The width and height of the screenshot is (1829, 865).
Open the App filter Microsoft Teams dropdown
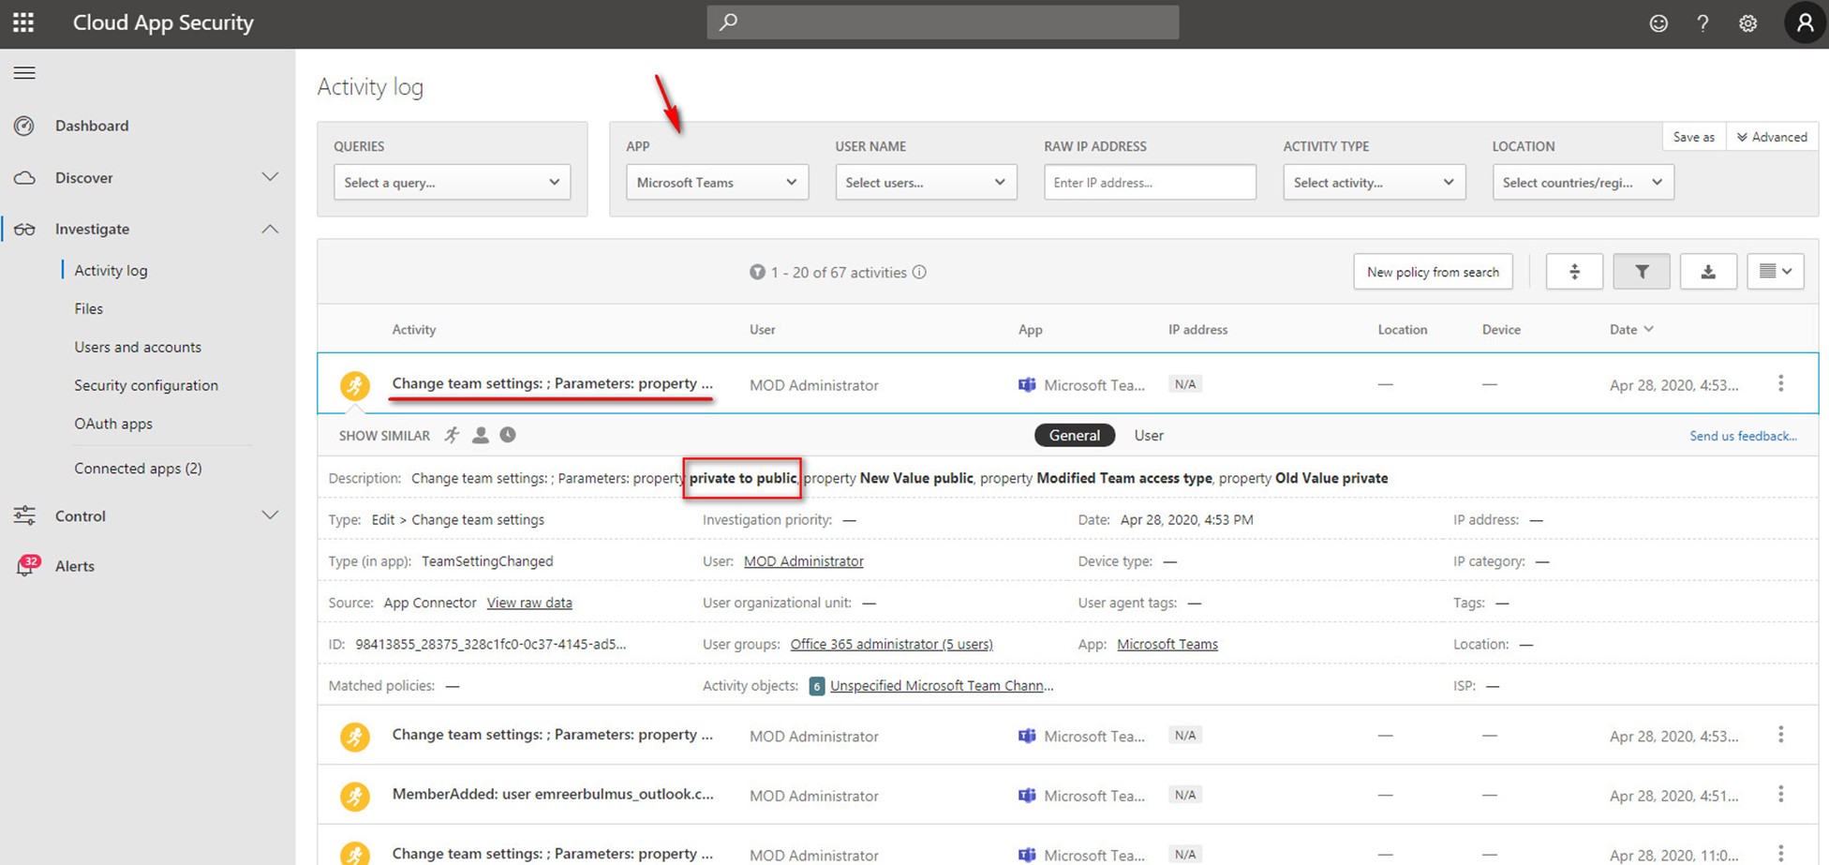coord(717,182)
